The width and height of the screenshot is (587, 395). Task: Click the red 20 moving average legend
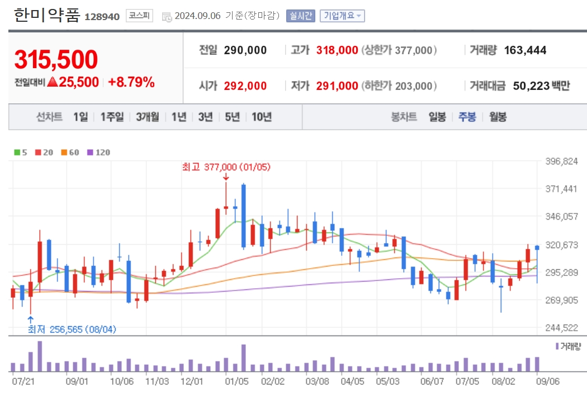point(44,152)
